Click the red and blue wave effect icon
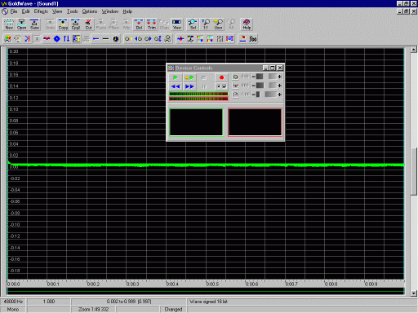The height and width of the screenshot is (313, 418). (47, 39)
